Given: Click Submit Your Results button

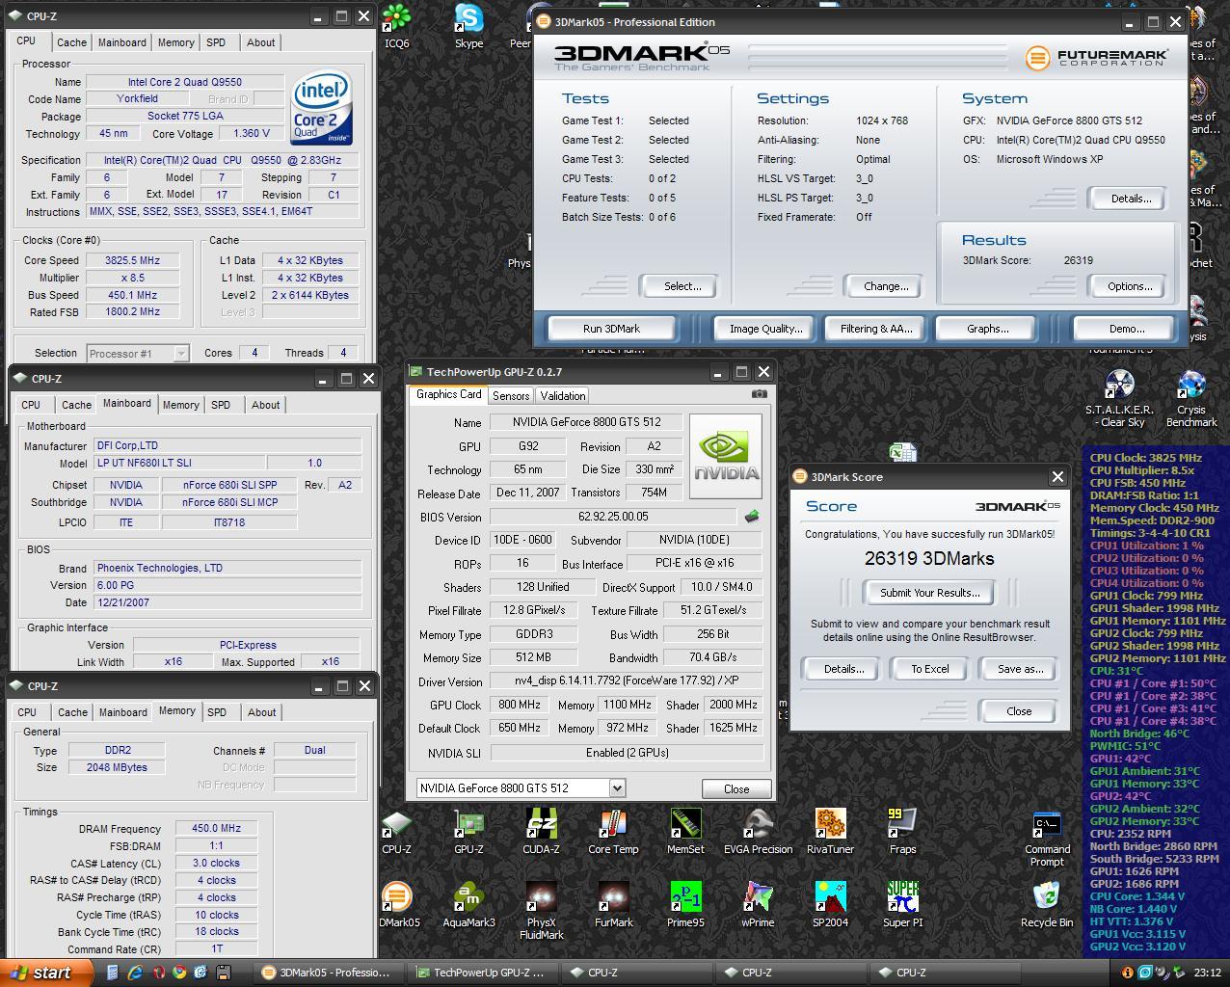Looking at the screenshot, I should [929, 593].
